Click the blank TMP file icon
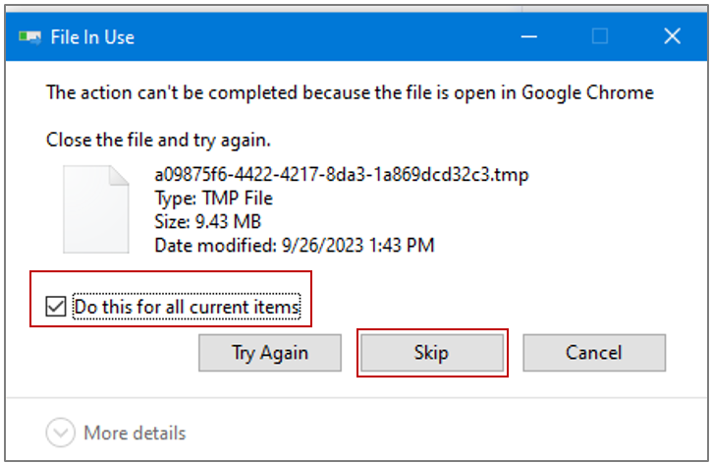 tap(96, 209)
